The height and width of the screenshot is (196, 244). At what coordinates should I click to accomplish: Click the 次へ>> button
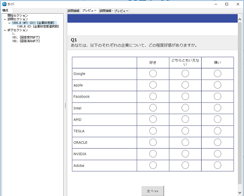152,191
